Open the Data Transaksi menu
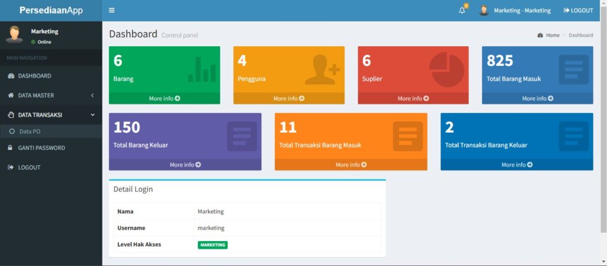This screenshot has width=607, height=266. pyautogui.click(x=51, y=115)
